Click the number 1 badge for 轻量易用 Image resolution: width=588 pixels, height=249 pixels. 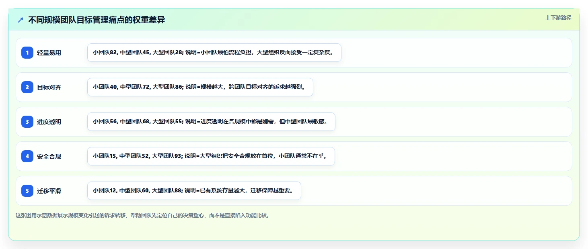coord(27,53)
